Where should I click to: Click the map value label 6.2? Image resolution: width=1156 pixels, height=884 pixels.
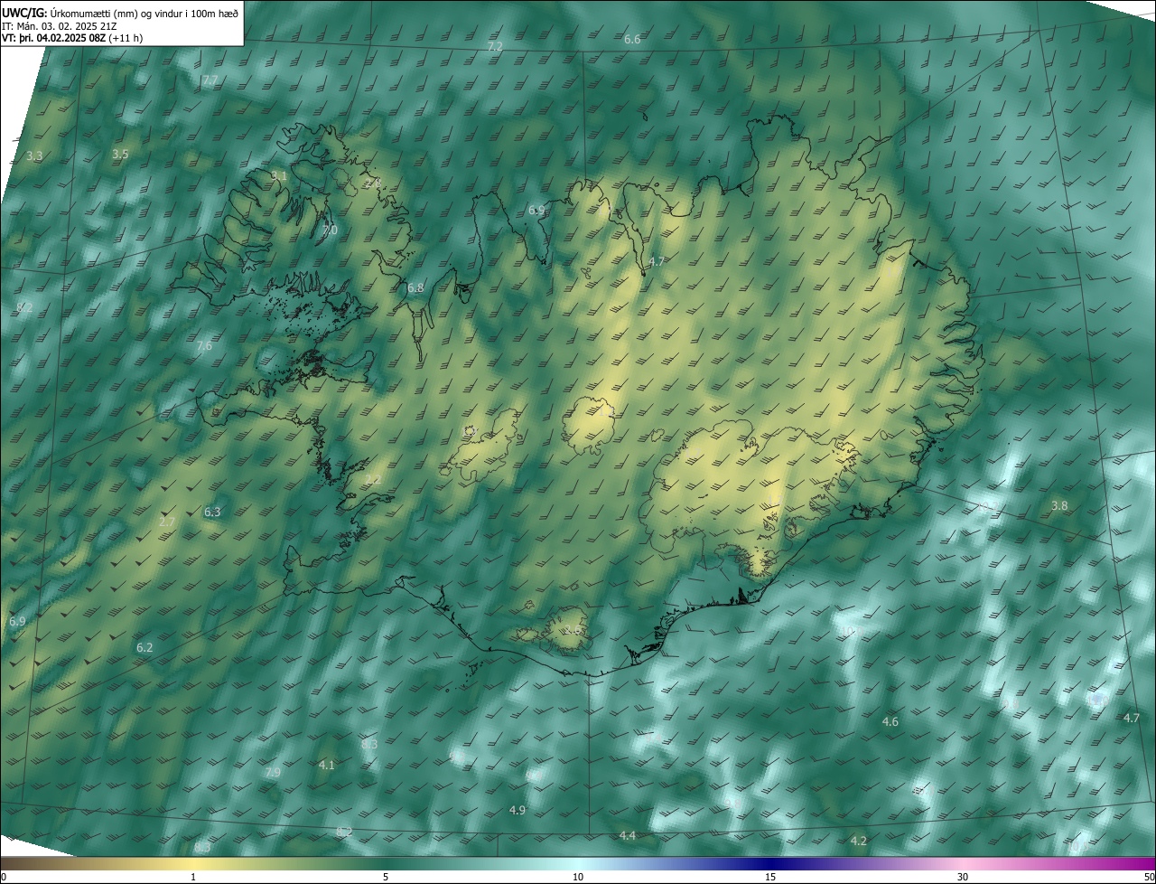click(144, 648)
